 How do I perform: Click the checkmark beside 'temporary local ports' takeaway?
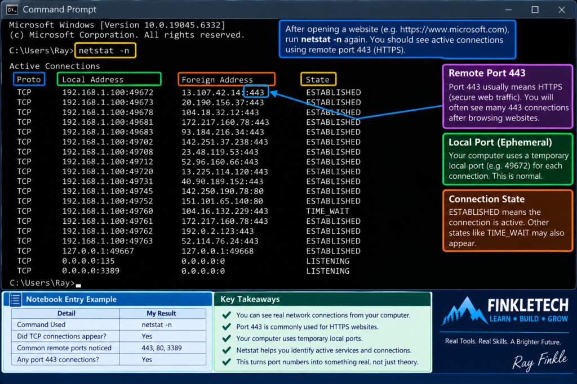point(227,338)
